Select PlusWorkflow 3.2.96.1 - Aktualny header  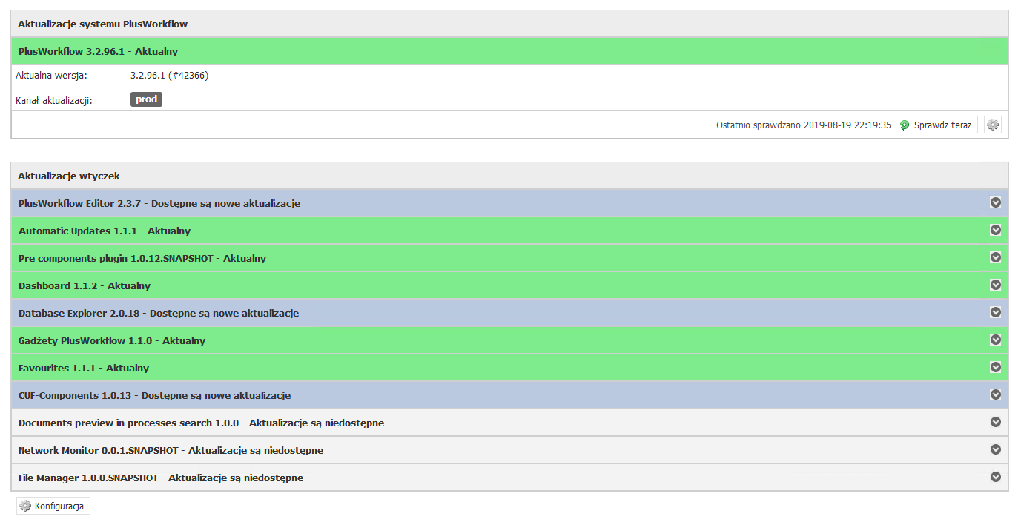509,51
